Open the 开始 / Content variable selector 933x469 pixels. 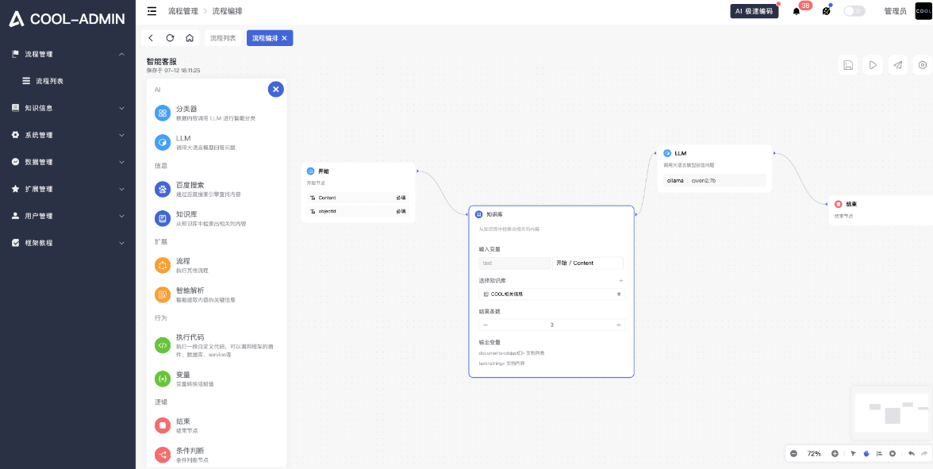coord(588,263)
